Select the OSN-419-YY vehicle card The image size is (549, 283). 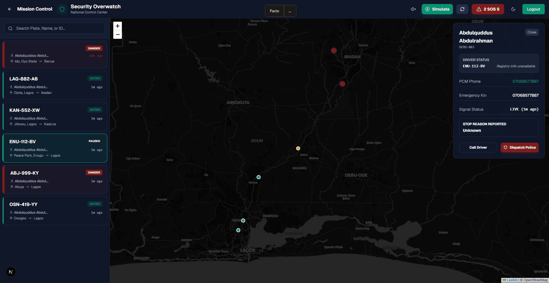coord(55,211)
